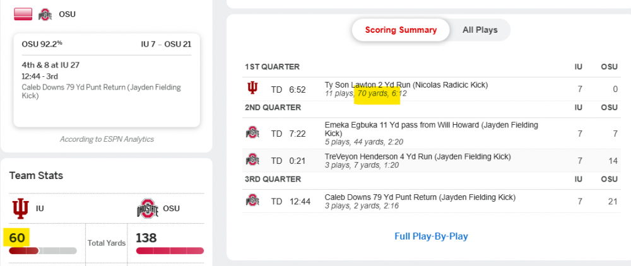The height and width of the screenshot is (266, 631).
Task: Click the Indiana logo in the 1st quarter row
Action: coord(252,89)
